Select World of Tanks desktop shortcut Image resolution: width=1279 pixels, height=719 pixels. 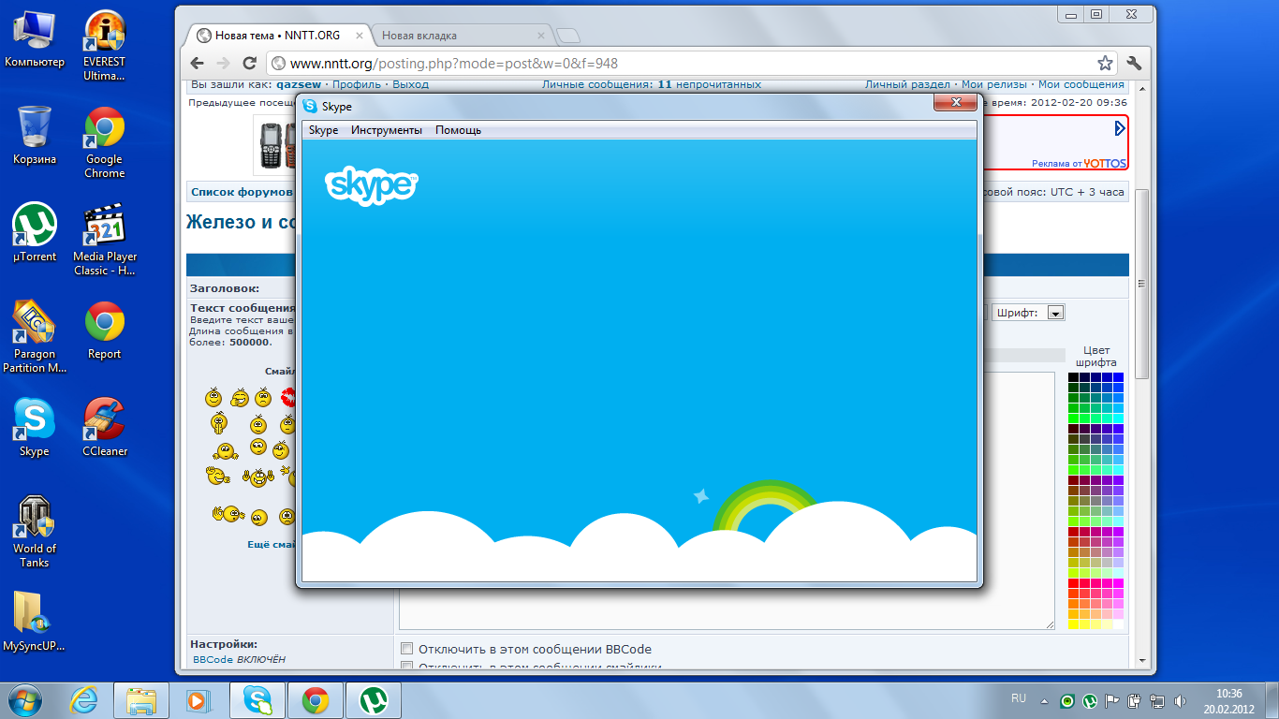[x=35, y=532]
